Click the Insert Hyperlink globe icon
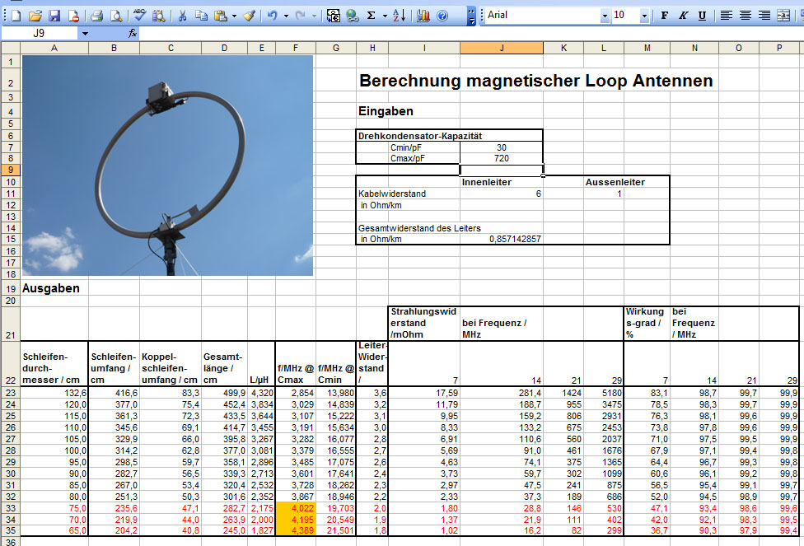 click(353, 16)
